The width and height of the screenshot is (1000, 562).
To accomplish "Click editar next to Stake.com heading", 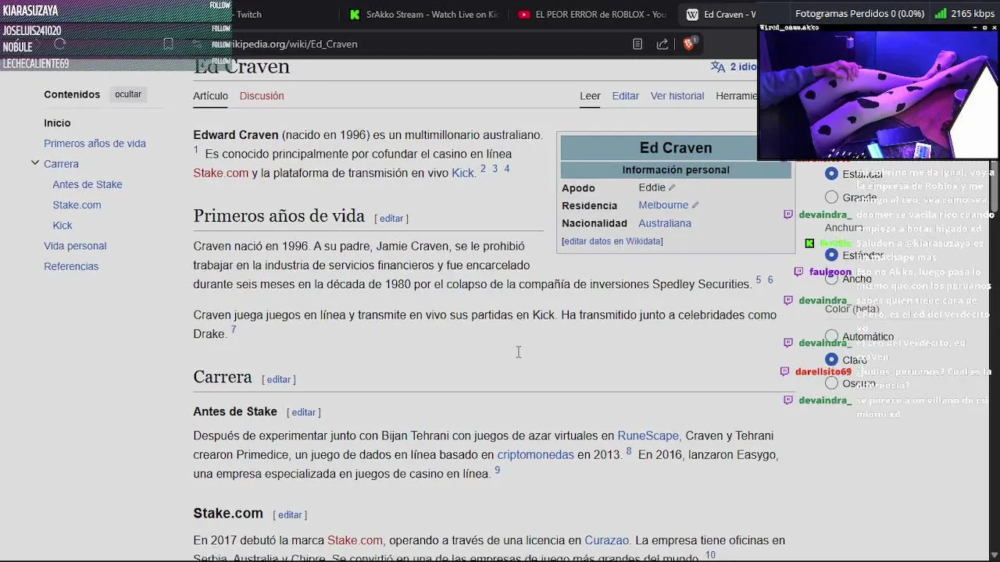I will coord(290,515).
